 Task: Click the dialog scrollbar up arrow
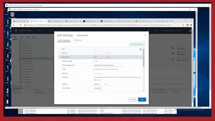click(x=144, y=48)
